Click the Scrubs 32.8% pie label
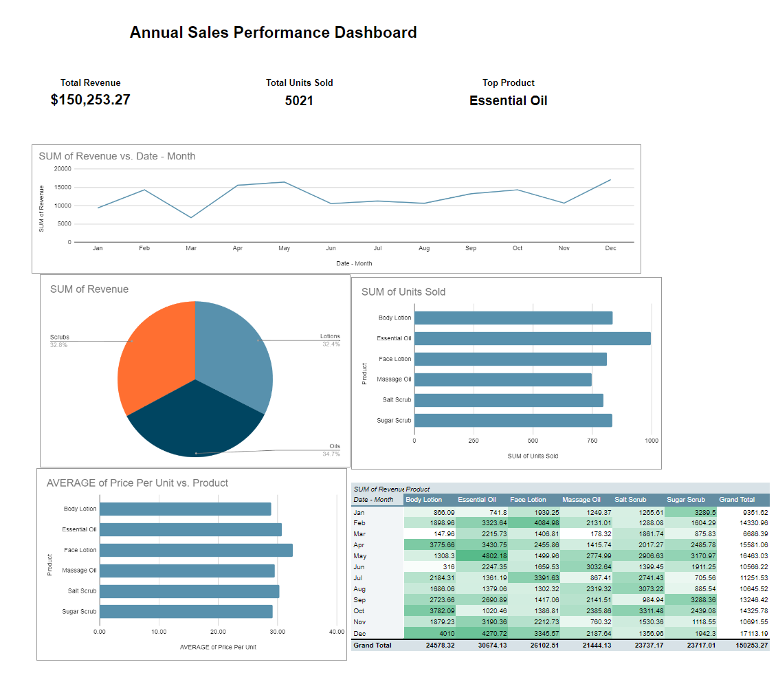Image resolution: width=778 pixels, height=673 pixels. (59, 340)
